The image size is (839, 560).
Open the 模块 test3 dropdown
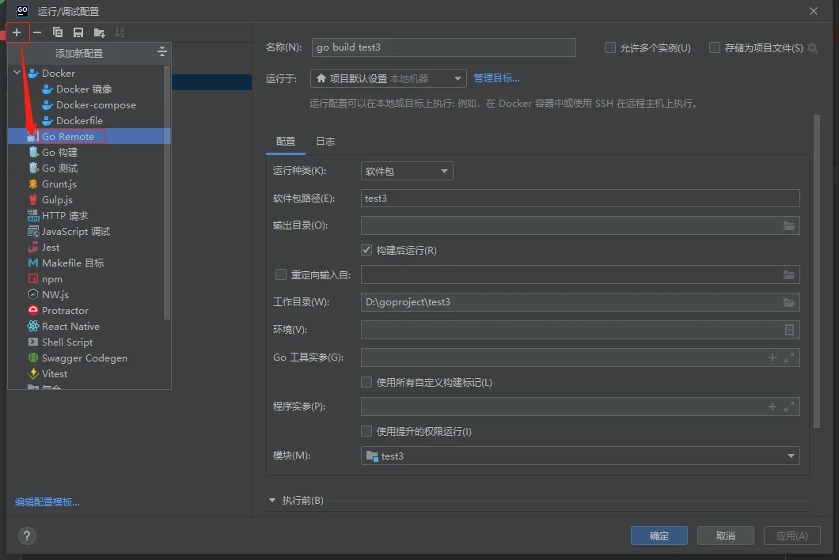coord(580,456)
